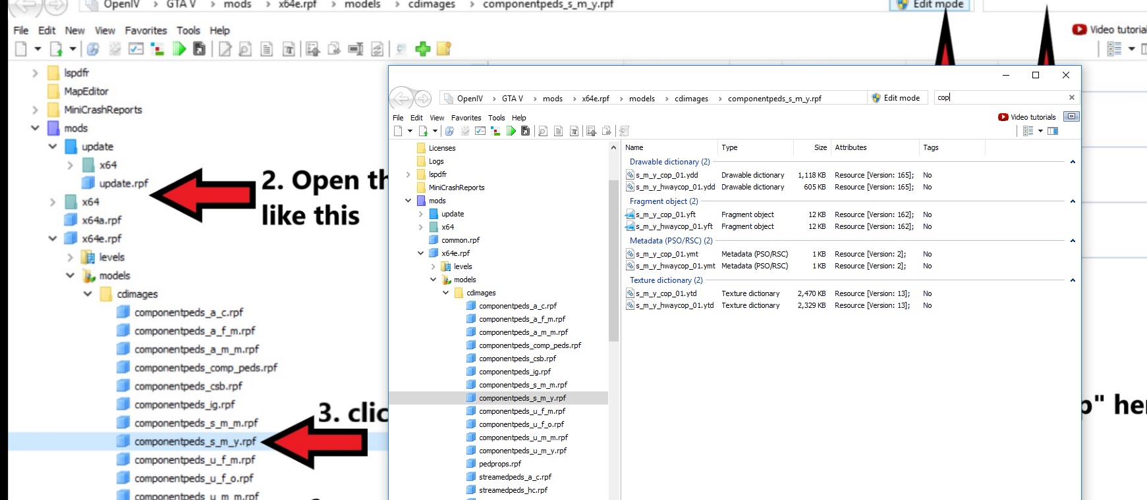The image size is (1147, 500).
Task: Open New menu in the back window
Action: coord(74,30)
